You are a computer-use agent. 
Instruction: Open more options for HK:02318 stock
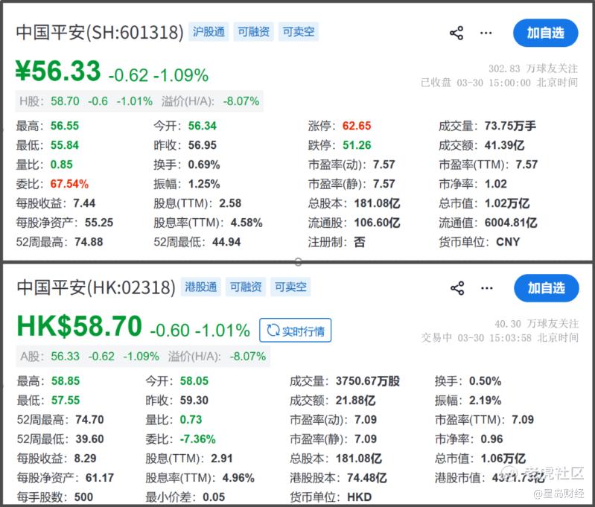(487, 288)
